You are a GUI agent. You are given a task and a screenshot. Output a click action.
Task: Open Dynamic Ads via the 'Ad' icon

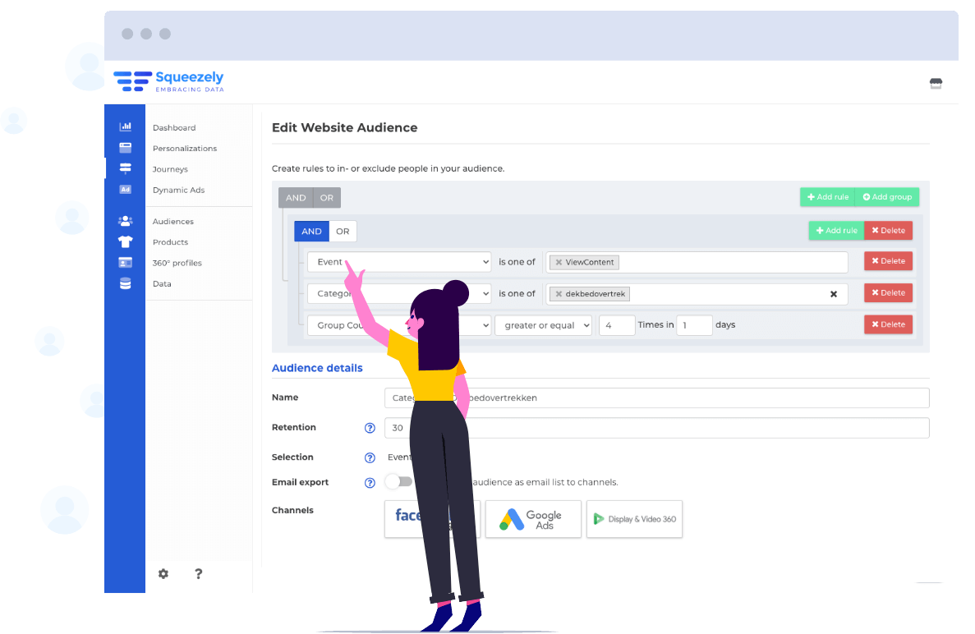tap(125, 190)
